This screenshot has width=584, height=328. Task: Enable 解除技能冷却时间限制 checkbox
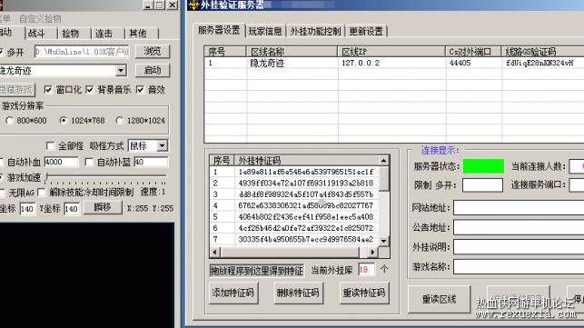pyautogui.click(x=42, y=193)
